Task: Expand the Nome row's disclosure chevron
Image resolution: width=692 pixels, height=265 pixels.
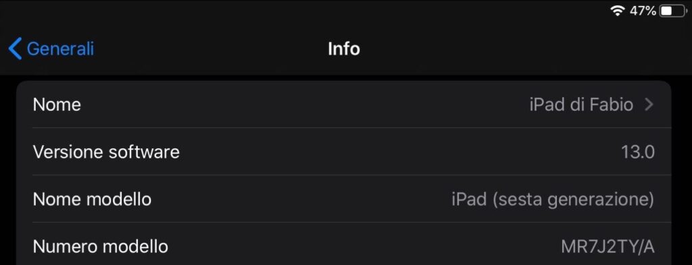Action: pyautogui.click(x=648, y=105)
